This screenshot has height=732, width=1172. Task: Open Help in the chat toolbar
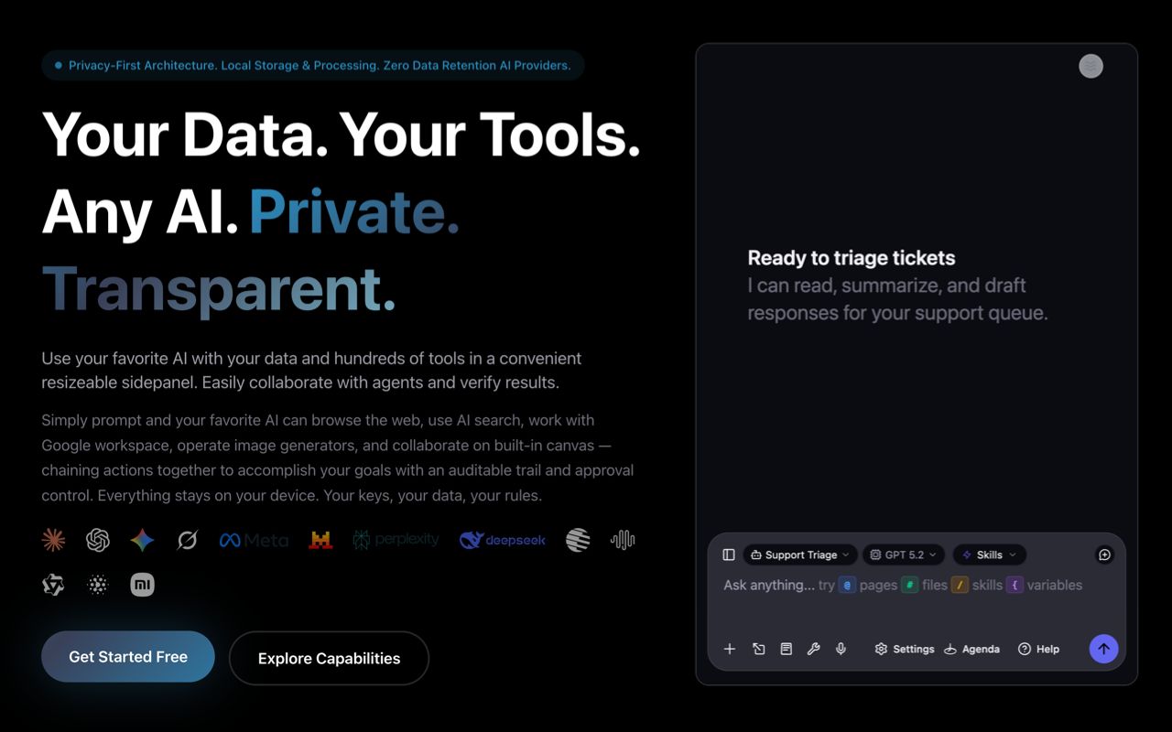coord(1038,649)
